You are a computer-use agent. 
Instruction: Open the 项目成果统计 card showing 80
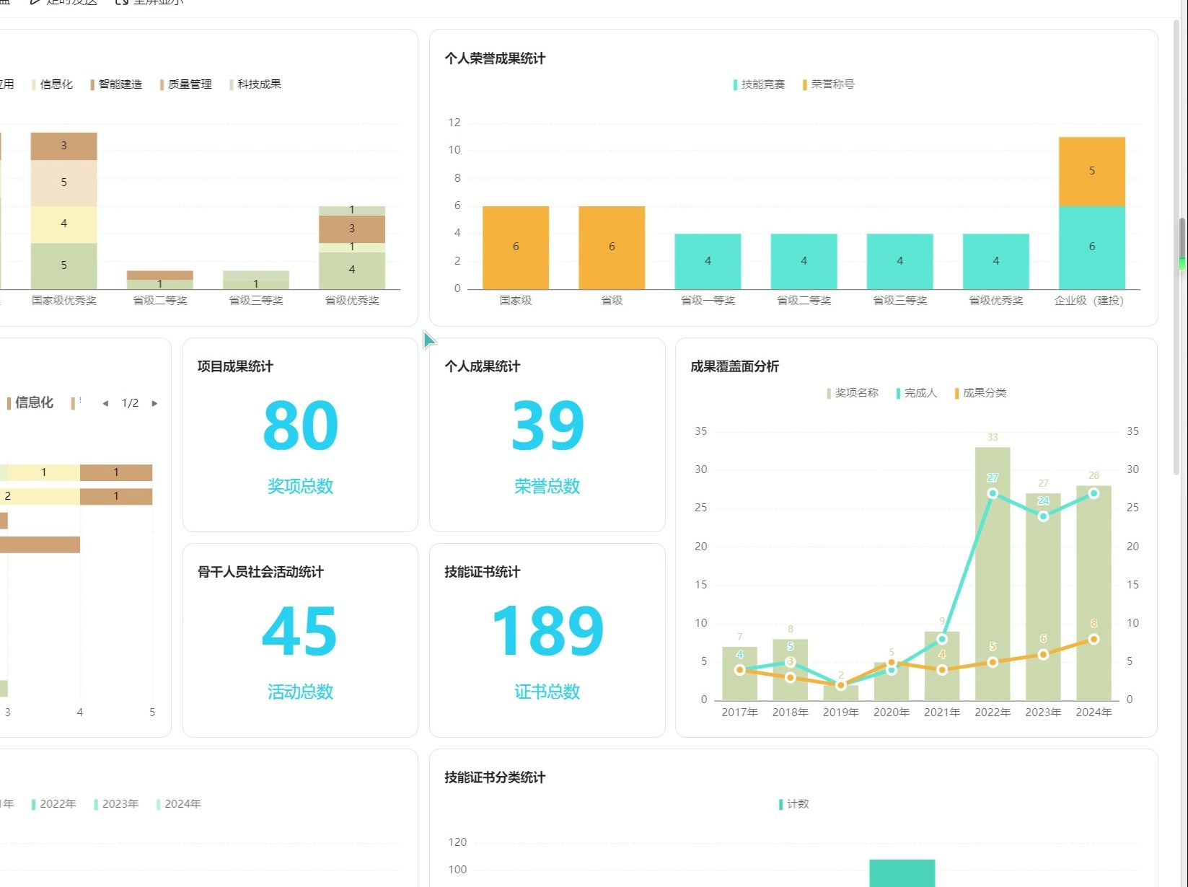300,435
